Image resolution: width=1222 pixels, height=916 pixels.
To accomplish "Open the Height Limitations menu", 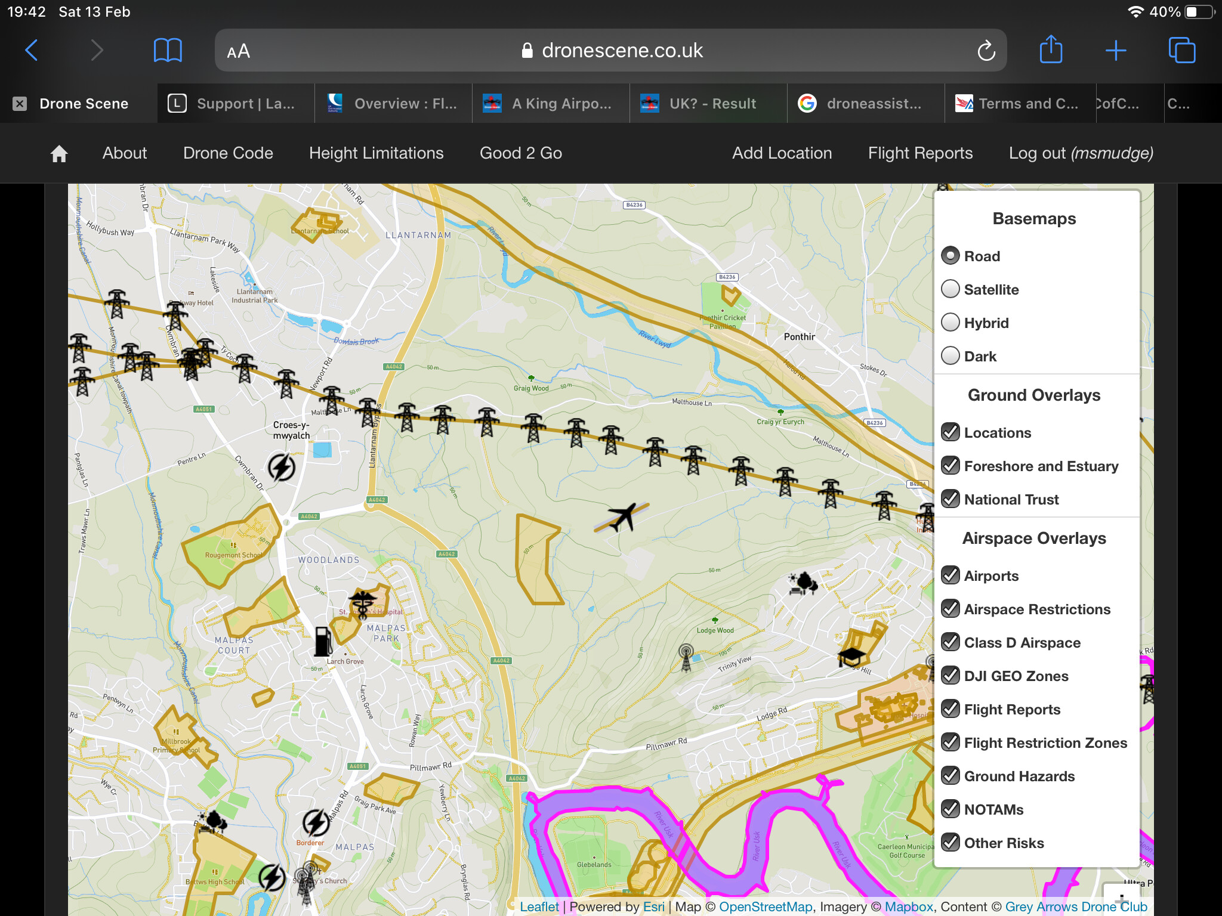I will pos(376,153).
